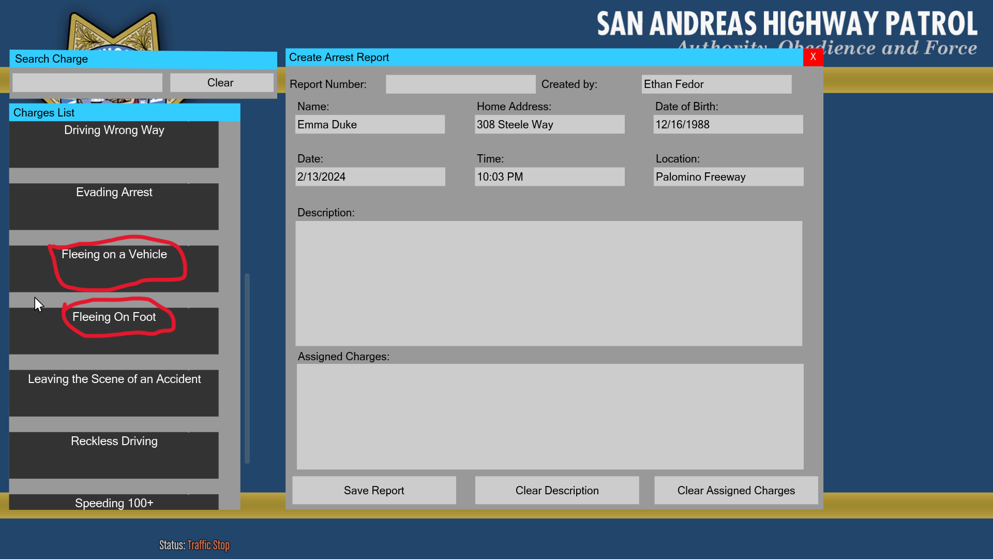Click the Name field containing Emma Duke
The image size is (993, 559).
point(370,125)
